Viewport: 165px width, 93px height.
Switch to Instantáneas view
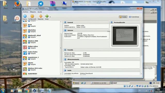(x=134, y=17)
